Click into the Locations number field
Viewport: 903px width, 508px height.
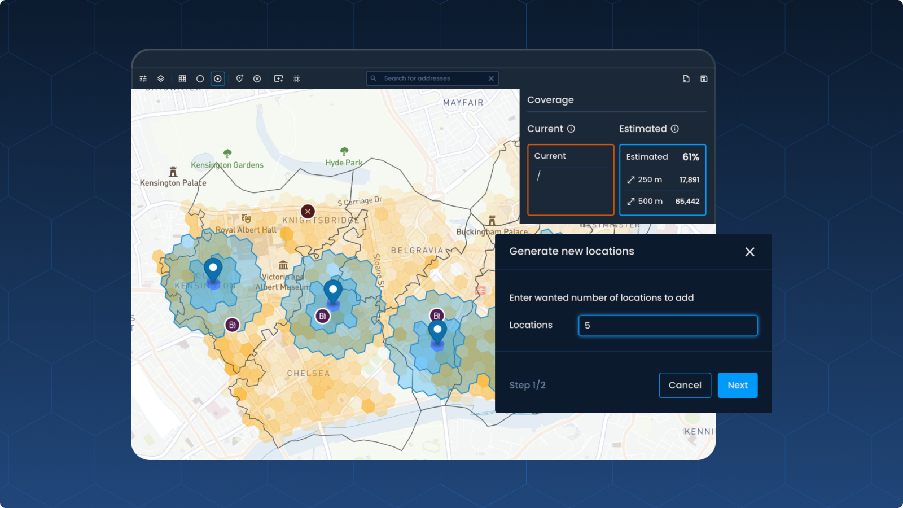point(668,326)
